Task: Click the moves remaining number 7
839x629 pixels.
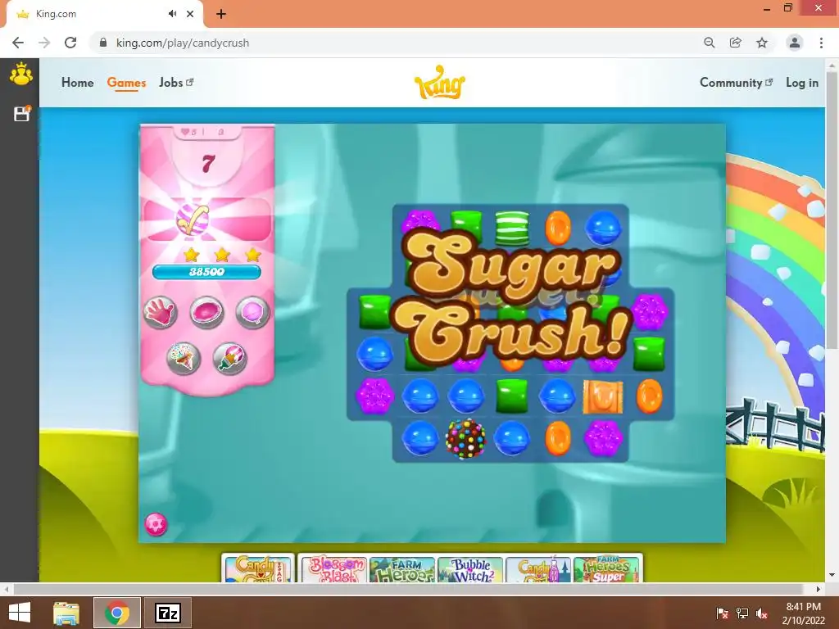Action: point(208,163)
